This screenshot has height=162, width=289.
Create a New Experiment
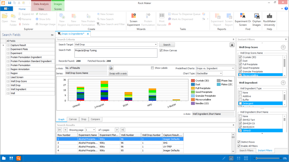[73, 20]
